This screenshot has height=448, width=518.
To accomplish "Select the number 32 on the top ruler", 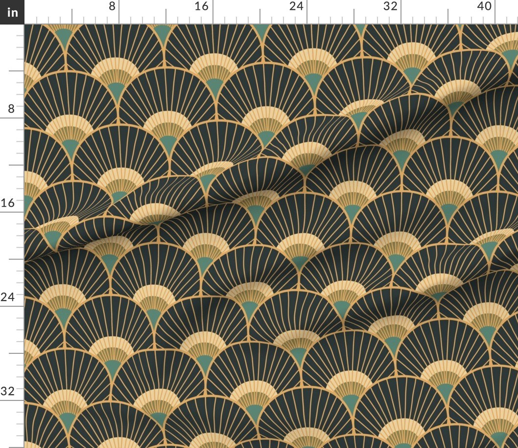I will pyautogui.click(x=389, y=7).
